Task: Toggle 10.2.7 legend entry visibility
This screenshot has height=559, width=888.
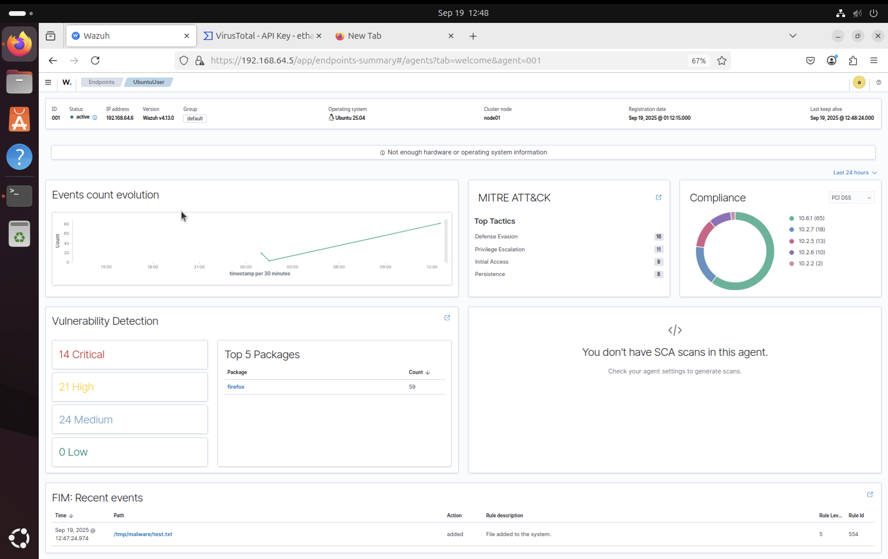Action: (811, 229)
